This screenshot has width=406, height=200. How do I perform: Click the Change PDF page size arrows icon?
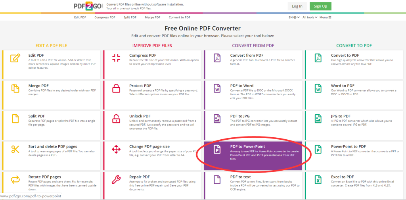pos(116,149)
